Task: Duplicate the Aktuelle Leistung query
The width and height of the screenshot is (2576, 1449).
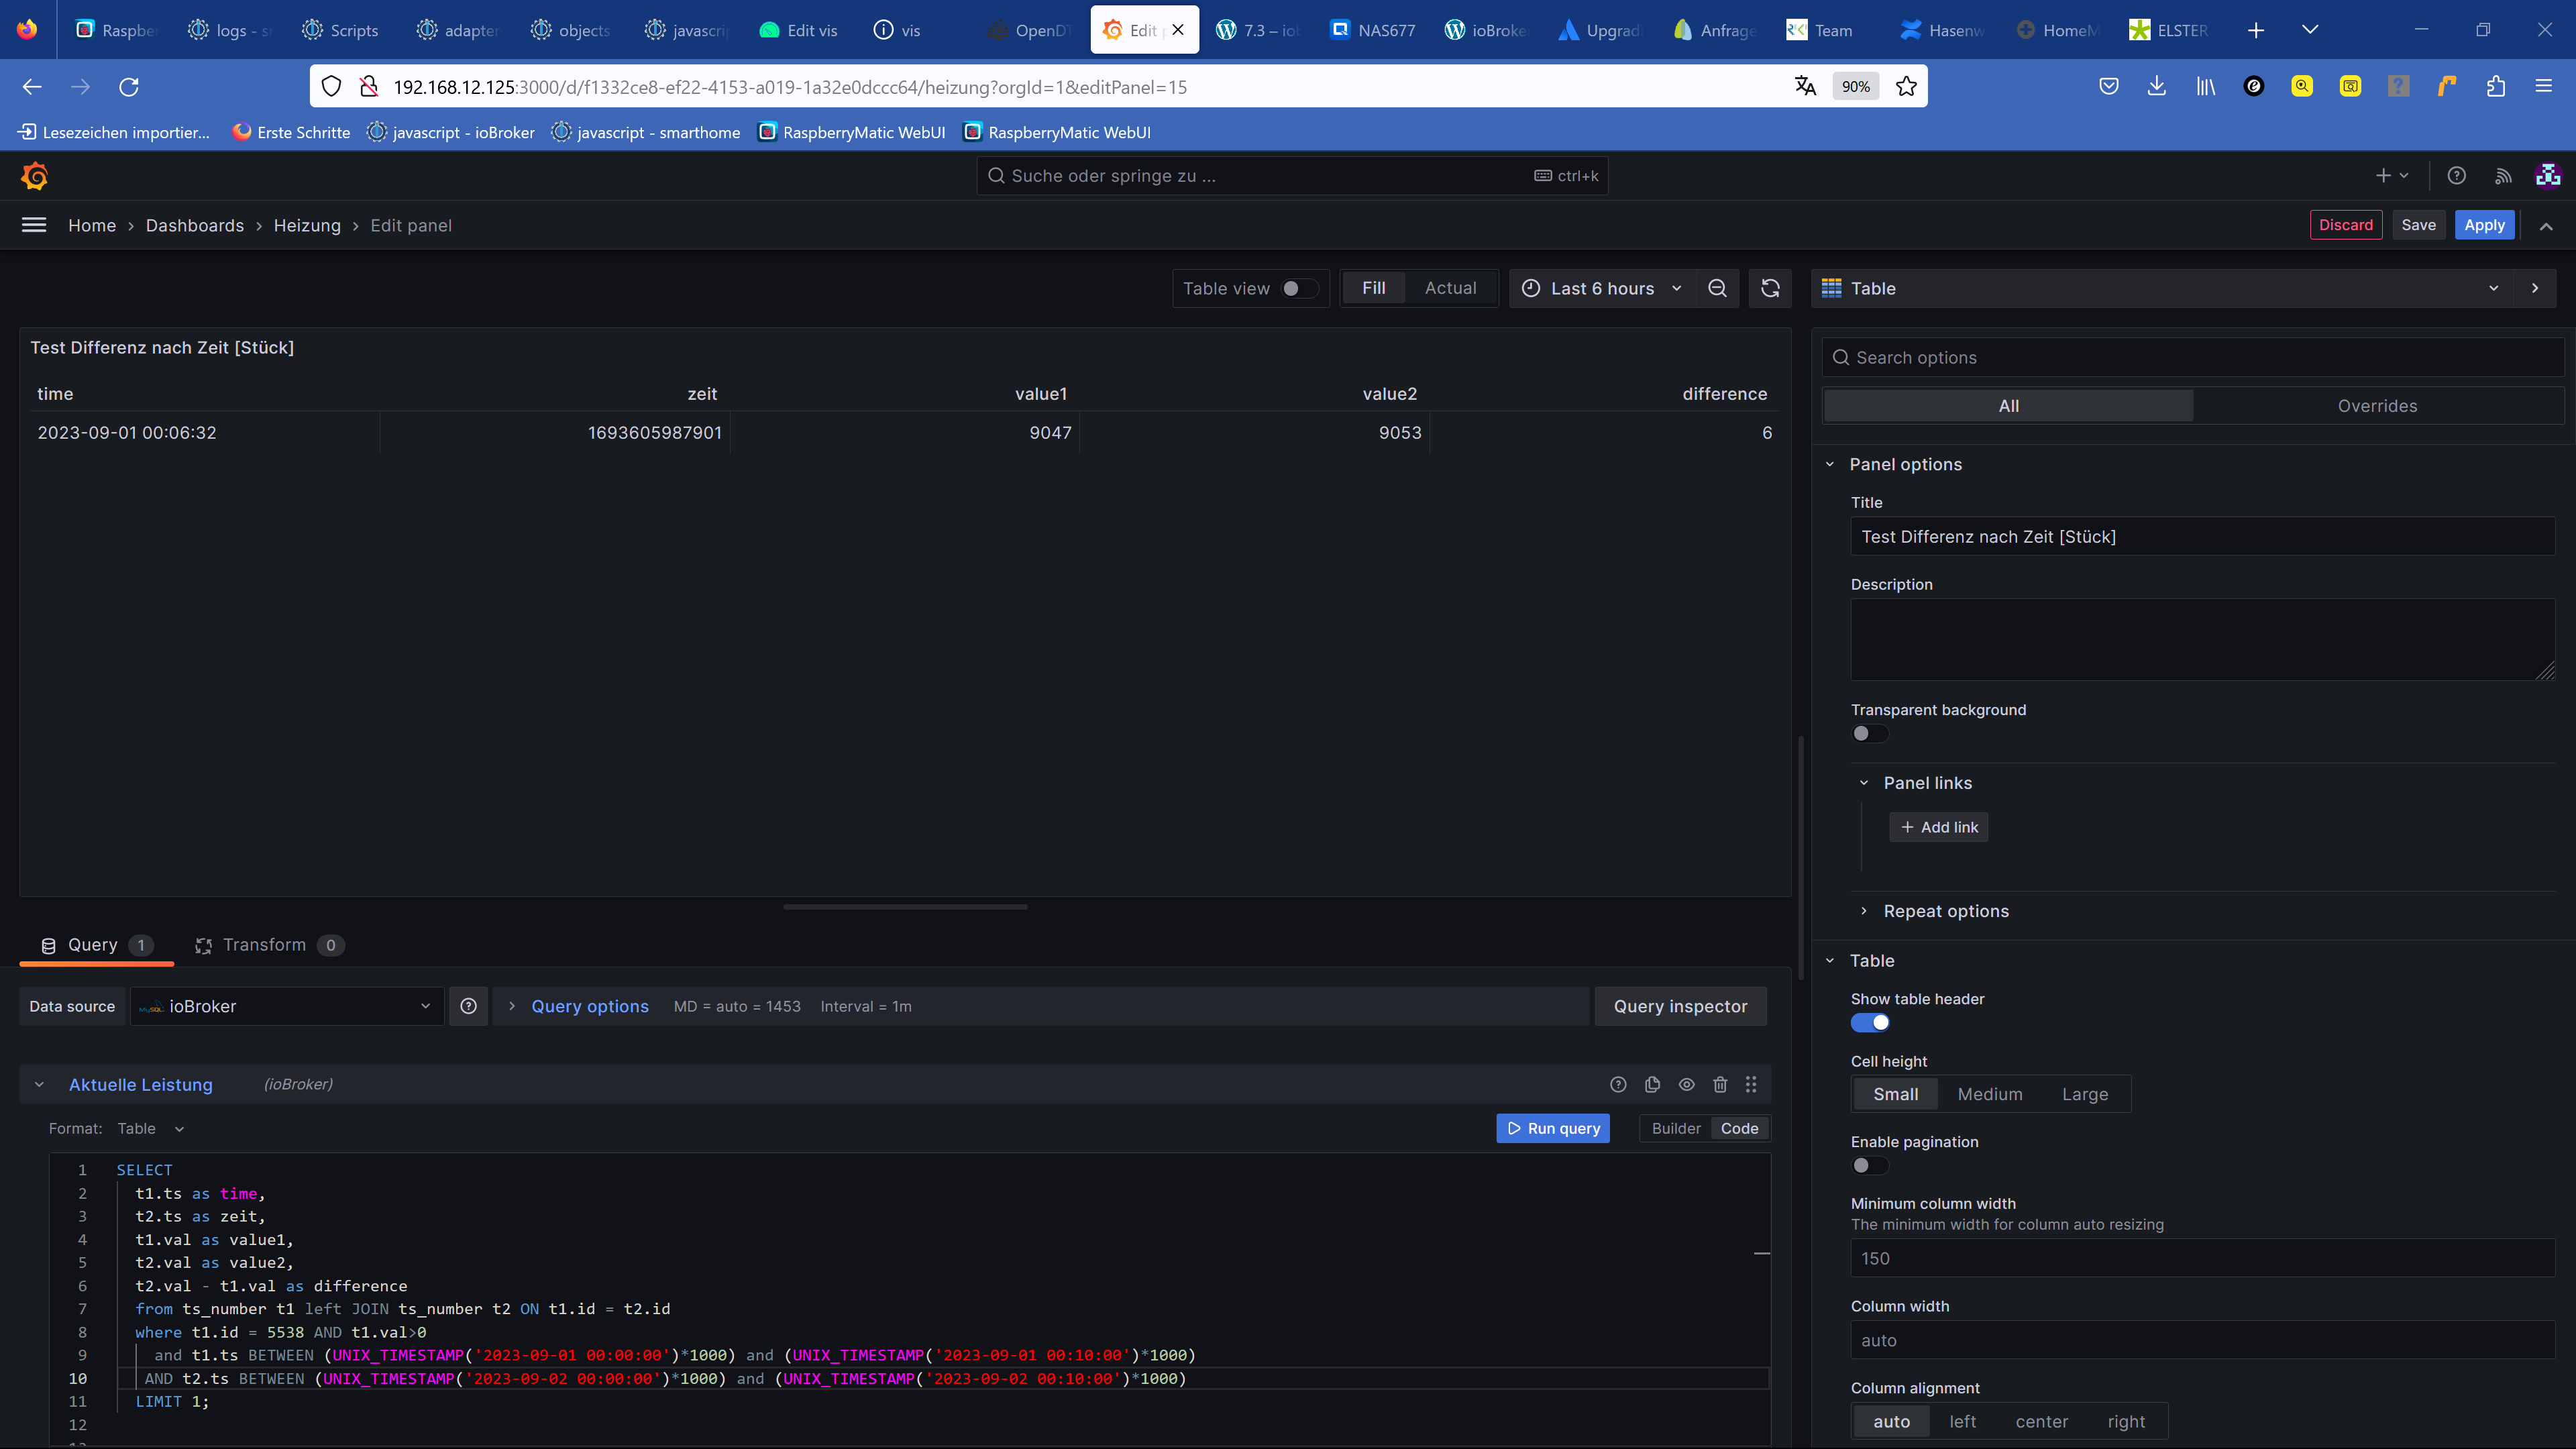Action: [1652, 1084]
